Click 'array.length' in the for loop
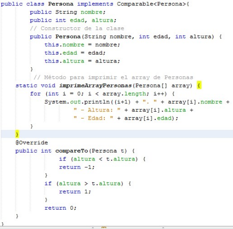The height and width of the screenshot is (229, 233). (124, 94)
